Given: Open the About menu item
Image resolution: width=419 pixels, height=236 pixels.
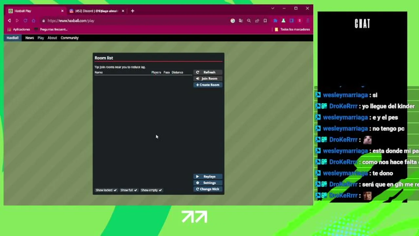Looking at the screenshot, I should [x=52, y=38].
